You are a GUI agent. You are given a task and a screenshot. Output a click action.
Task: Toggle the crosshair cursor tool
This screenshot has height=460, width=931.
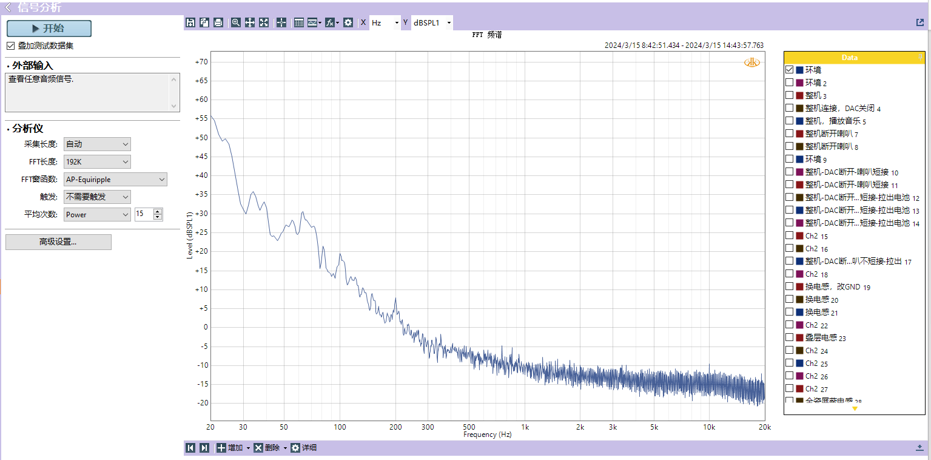[281, 22]
